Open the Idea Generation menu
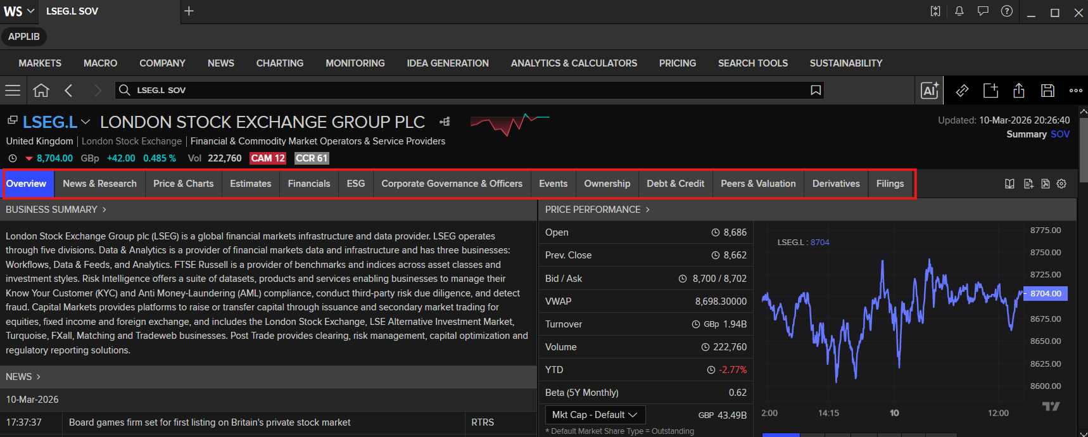This screenshot has width=1088, height=437. point(448,63)
